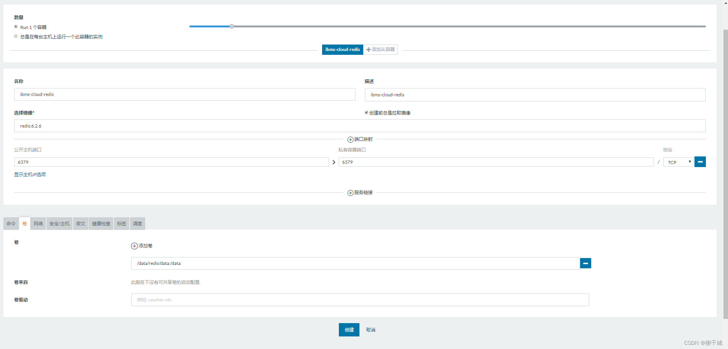The height and width of the screenshot is (349, 728).
Task: Toggle 创建前总是拉取镜像 checkbox
Action: (x=366, y=113)
